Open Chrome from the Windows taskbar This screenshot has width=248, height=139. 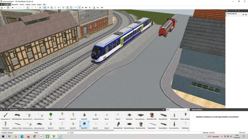pyautogui.click(x=35, y=136)
